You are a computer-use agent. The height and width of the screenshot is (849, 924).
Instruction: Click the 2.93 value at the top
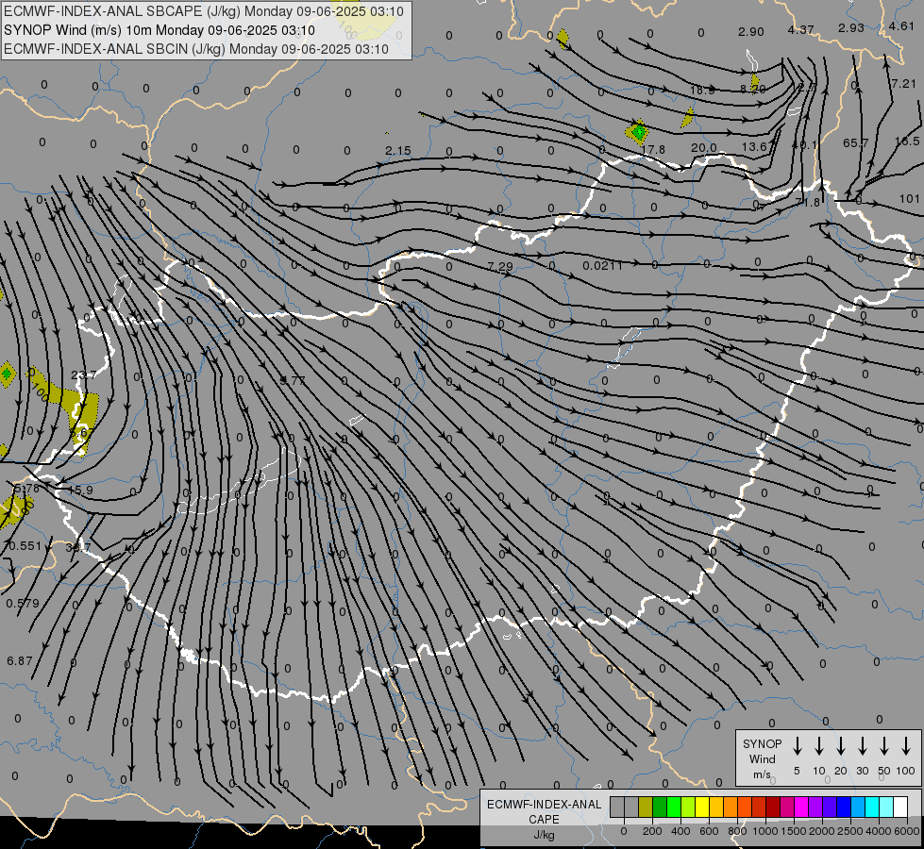(851, 27)
